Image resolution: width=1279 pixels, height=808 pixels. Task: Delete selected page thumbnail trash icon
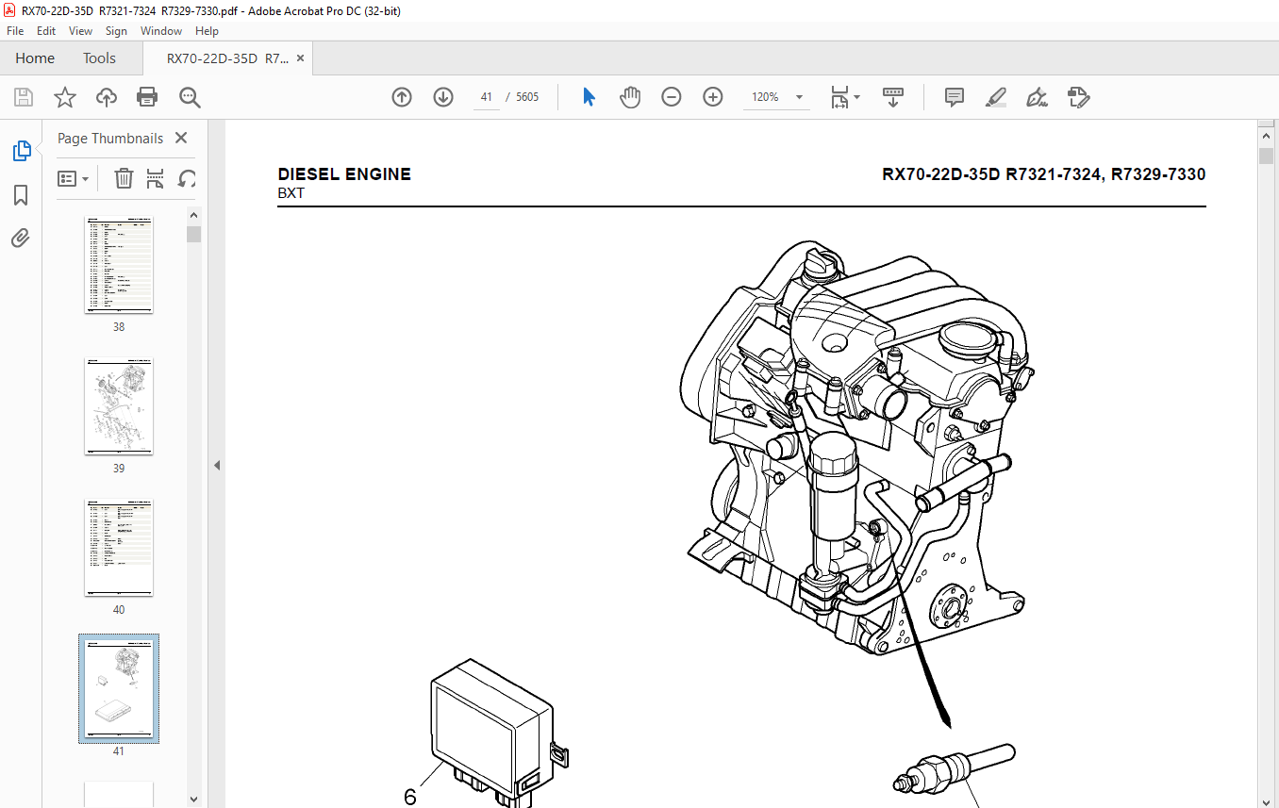pos(124,178)
